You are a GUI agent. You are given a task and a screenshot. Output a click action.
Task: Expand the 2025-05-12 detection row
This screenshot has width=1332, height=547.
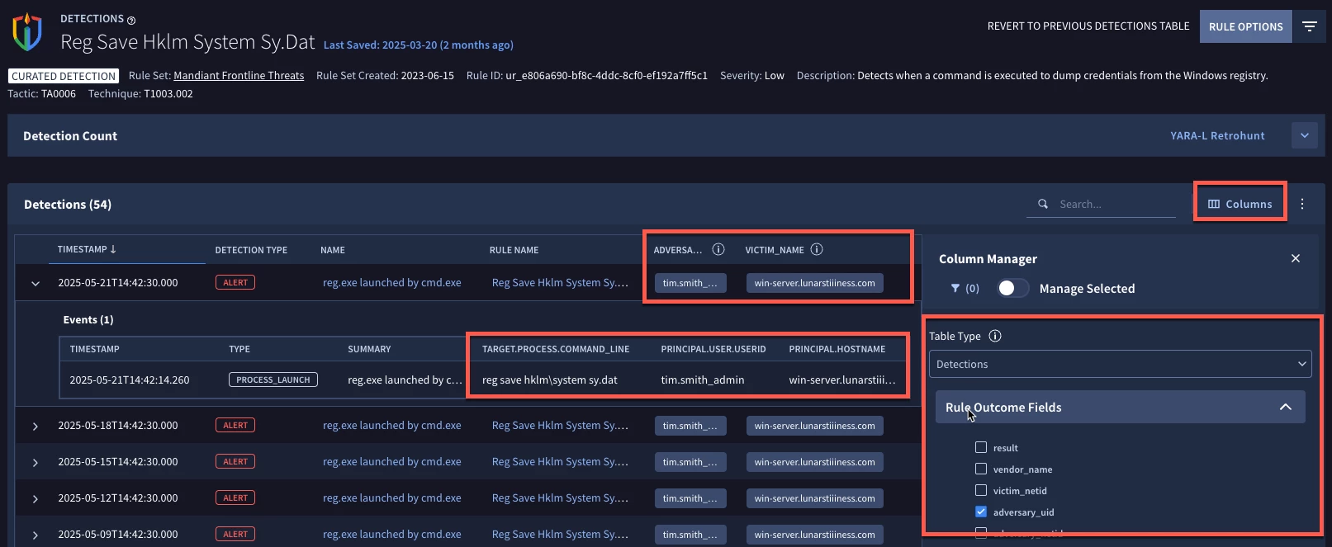pos(36,498)
